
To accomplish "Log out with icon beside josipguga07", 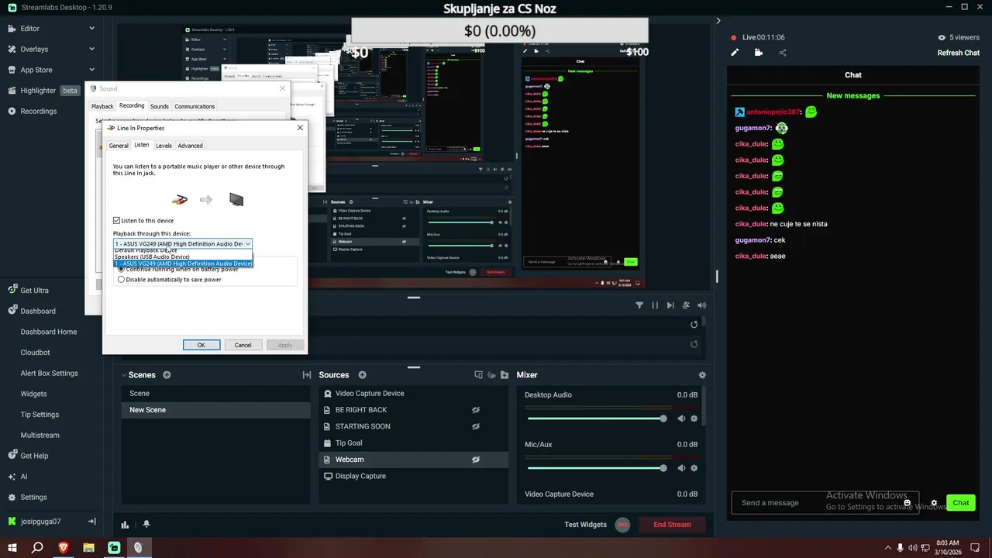I will (x=91, y=522).
